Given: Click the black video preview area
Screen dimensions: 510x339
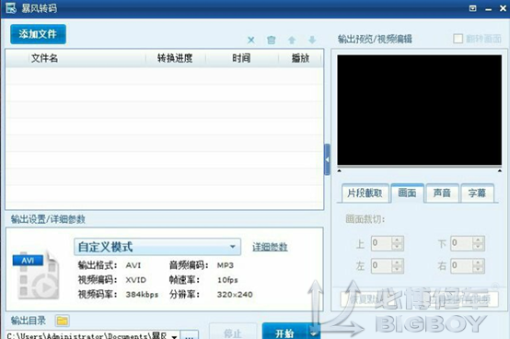Looking at the screenshot, I should click(x=419, y=110).
